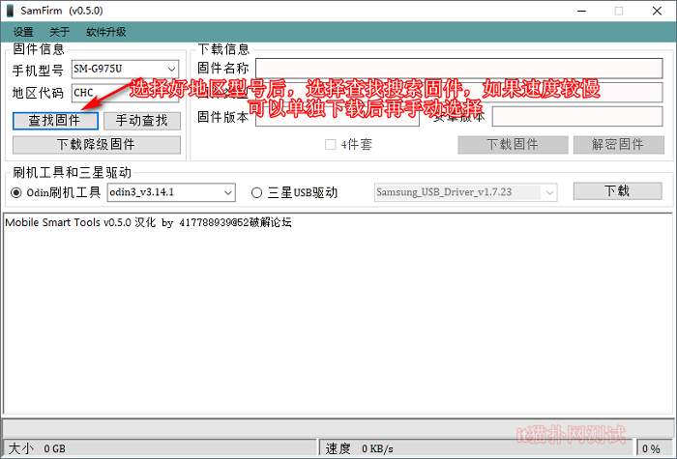Click the 0 % progress indicator

click(651, 448)
